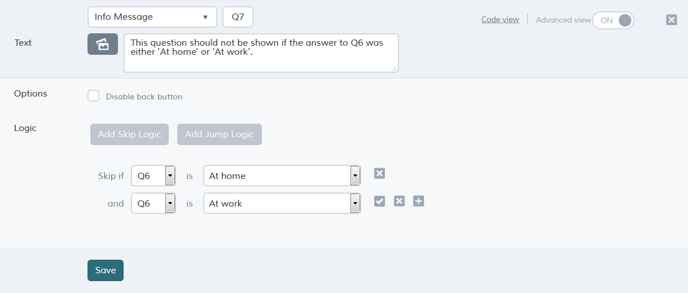
Task: Open the 'At home' answer dropdown
Action: (282, 176)
